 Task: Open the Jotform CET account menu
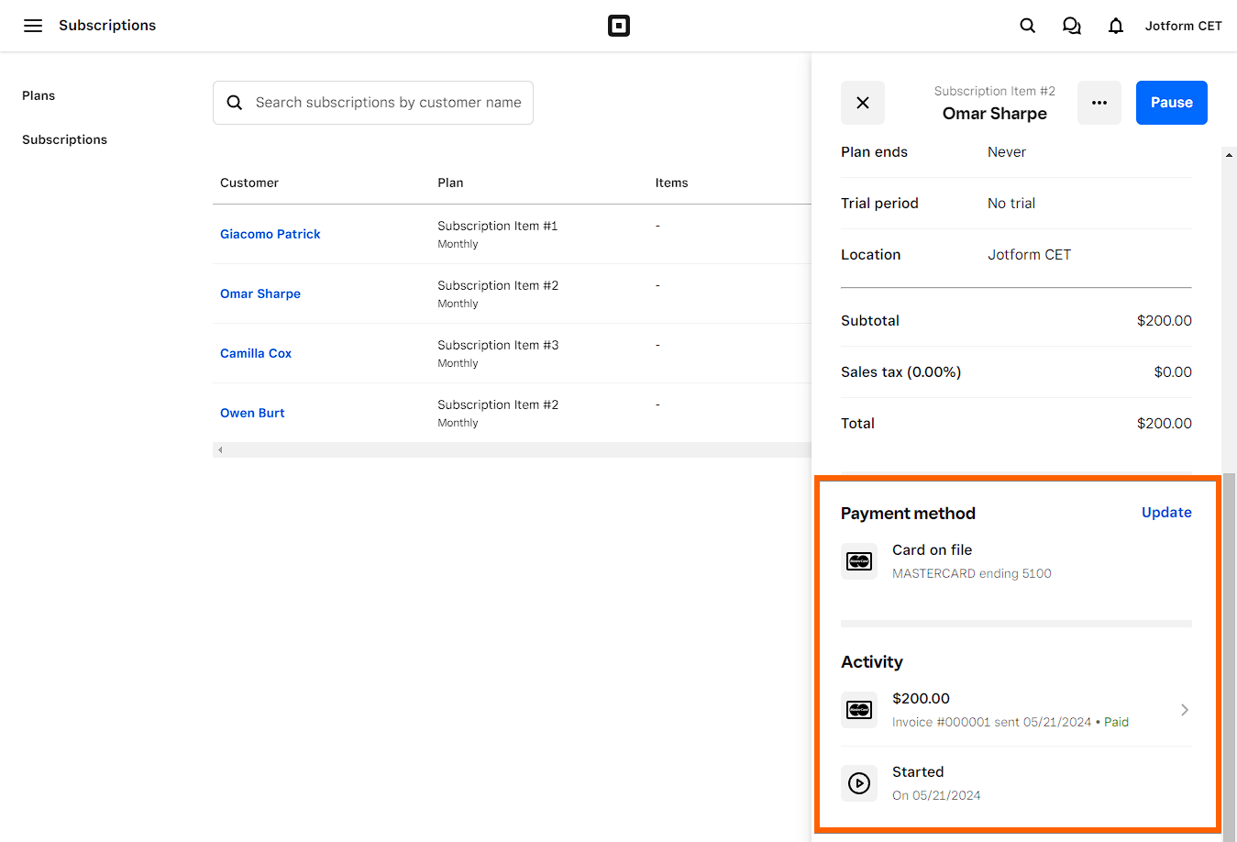tap(1183, 26)
